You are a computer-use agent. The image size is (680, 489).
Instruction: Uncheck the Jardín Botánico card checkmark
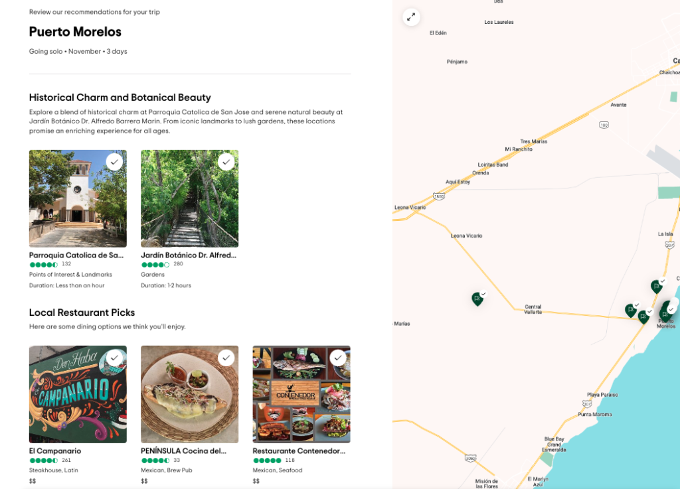point(226,161)
